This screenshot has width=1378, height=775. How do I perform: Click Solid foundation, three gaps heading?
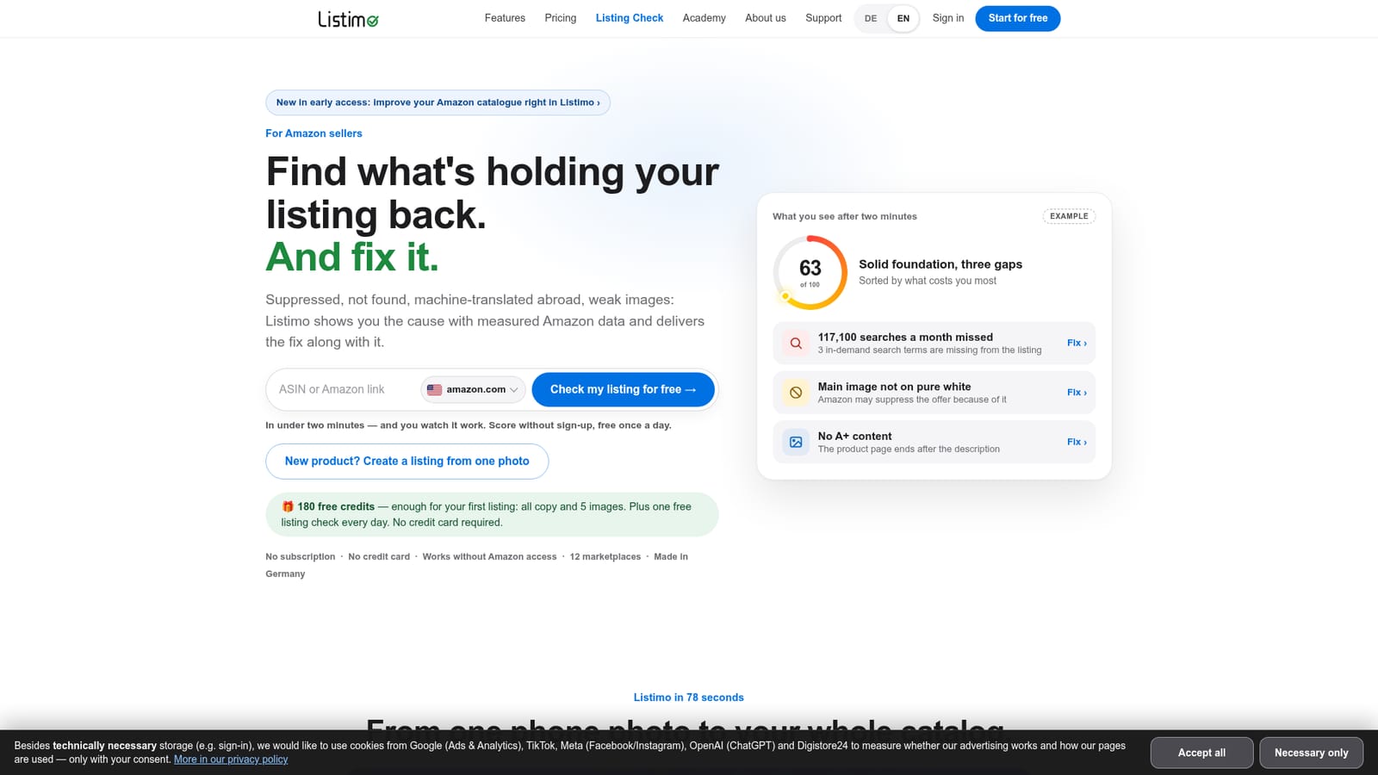pos(940,264)
